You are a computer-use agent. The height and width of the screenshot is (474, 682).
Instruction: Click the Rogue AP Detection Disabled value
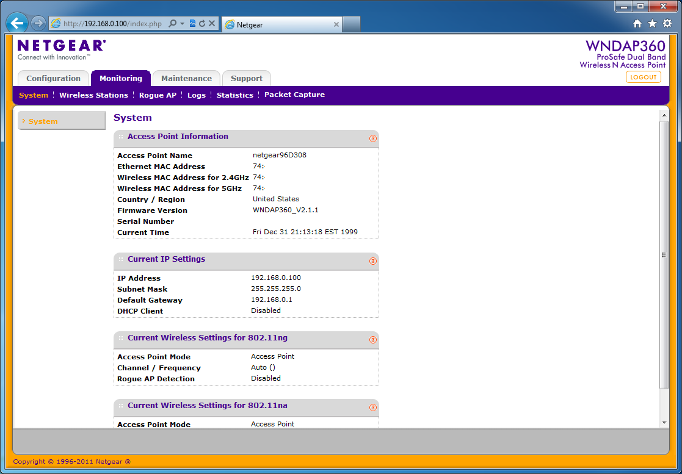tap(266, 378)
